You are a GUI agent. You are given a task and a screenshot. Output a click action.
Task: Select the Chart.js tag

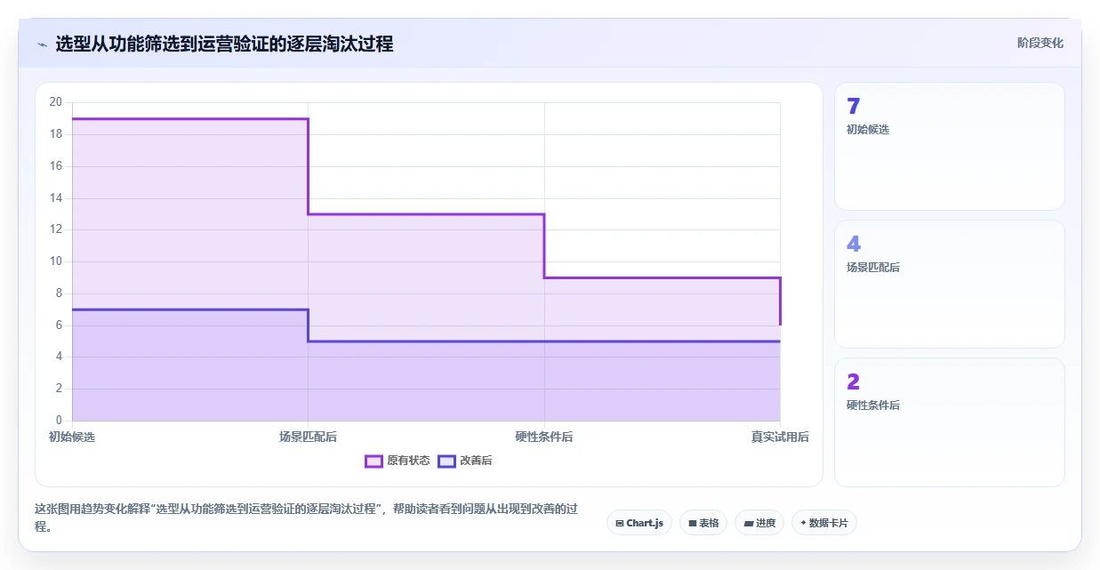pyautogui.click(x=639, y=523)
